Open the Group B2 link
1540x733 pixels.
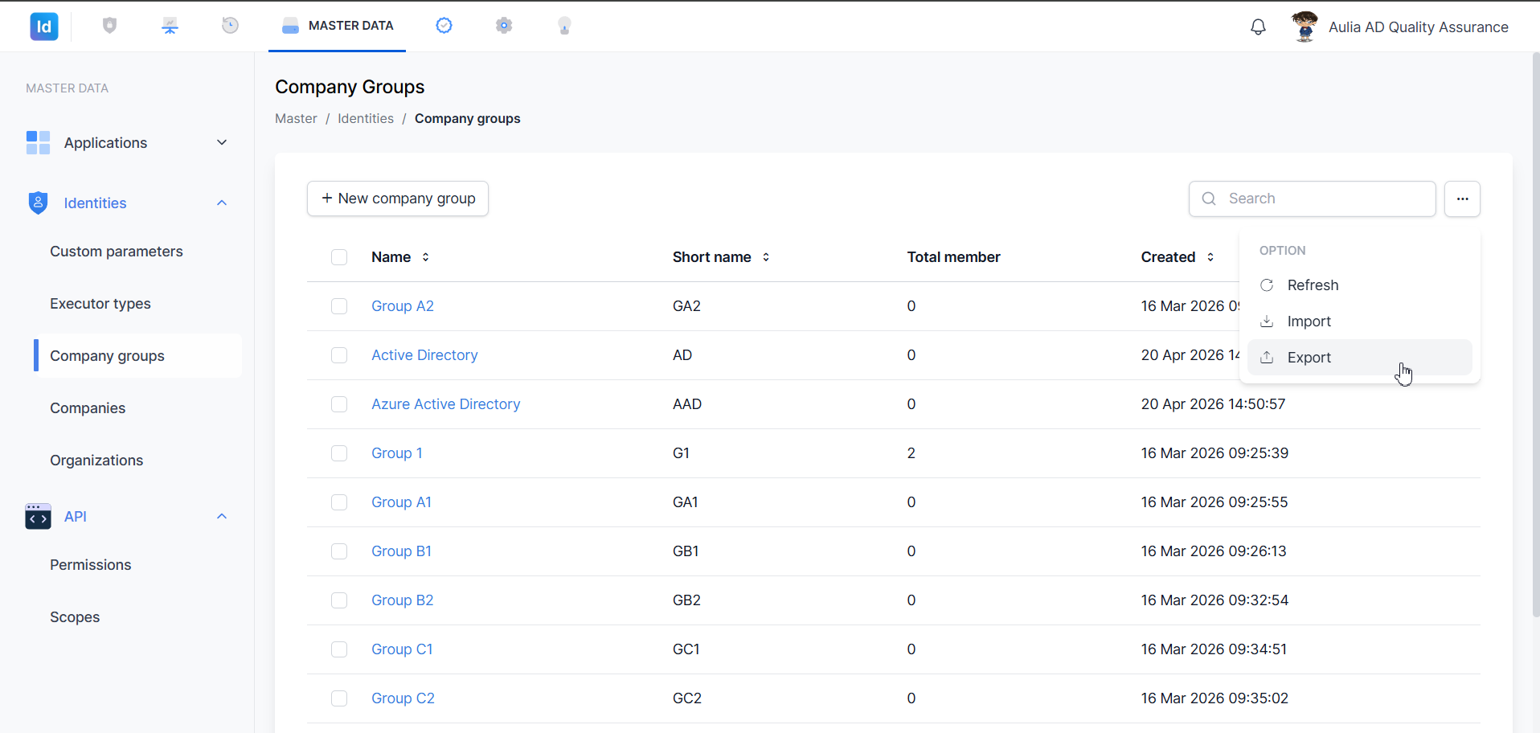[403, 600]
